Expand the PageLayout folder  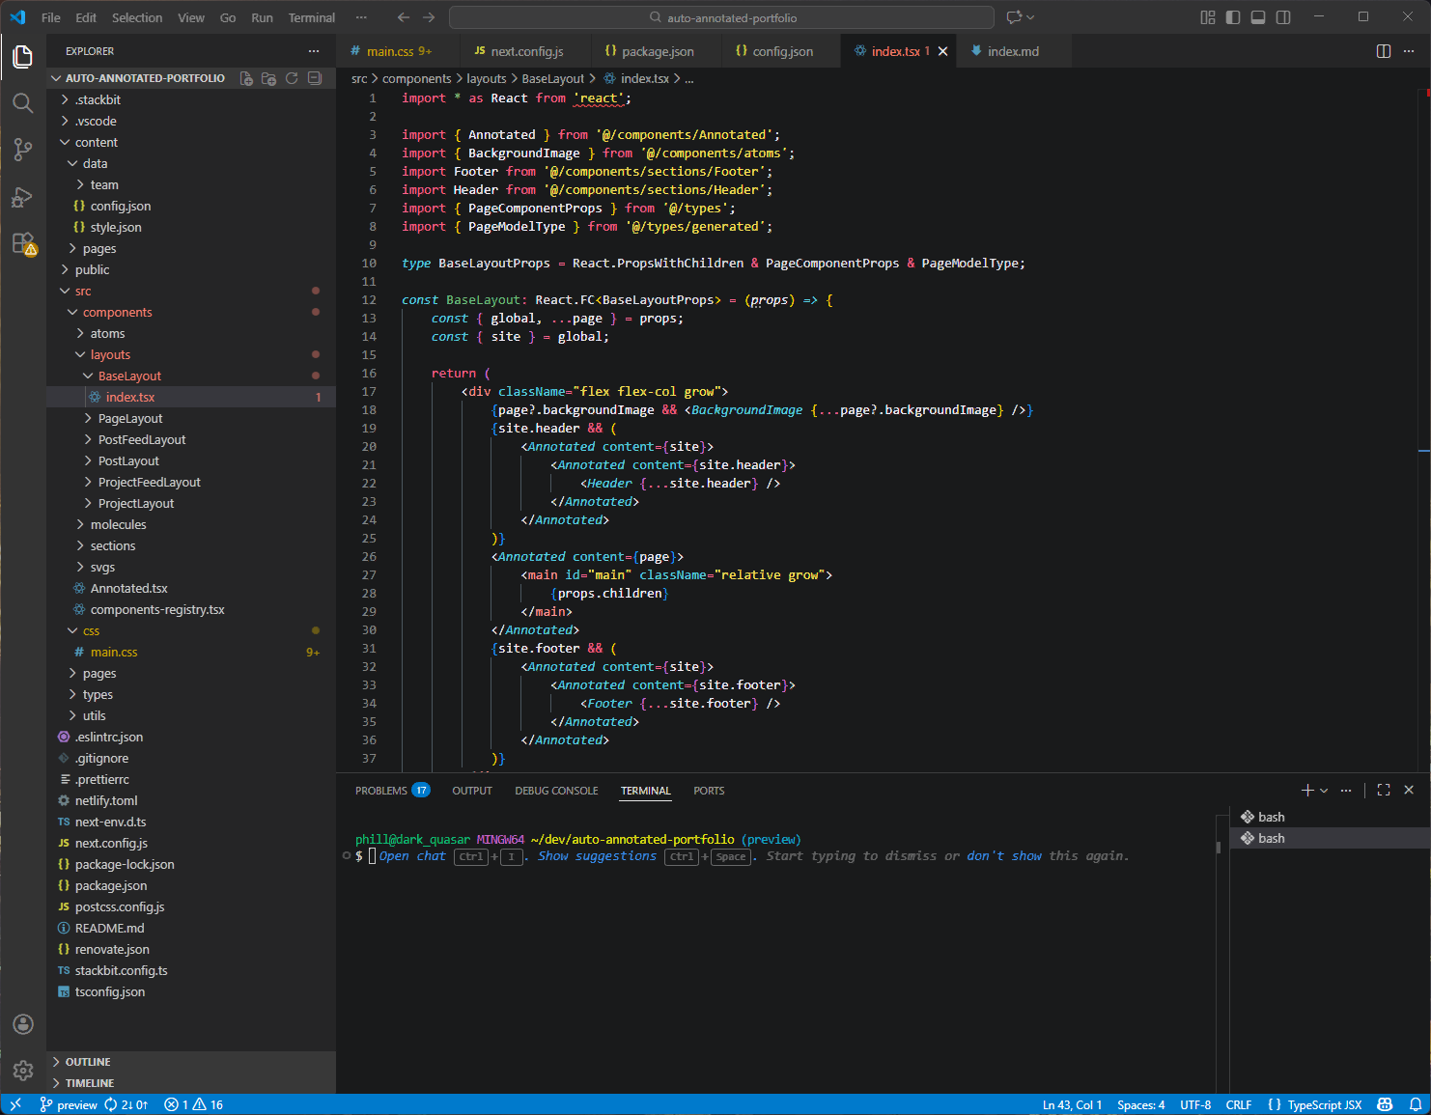[x=130, y=418]
